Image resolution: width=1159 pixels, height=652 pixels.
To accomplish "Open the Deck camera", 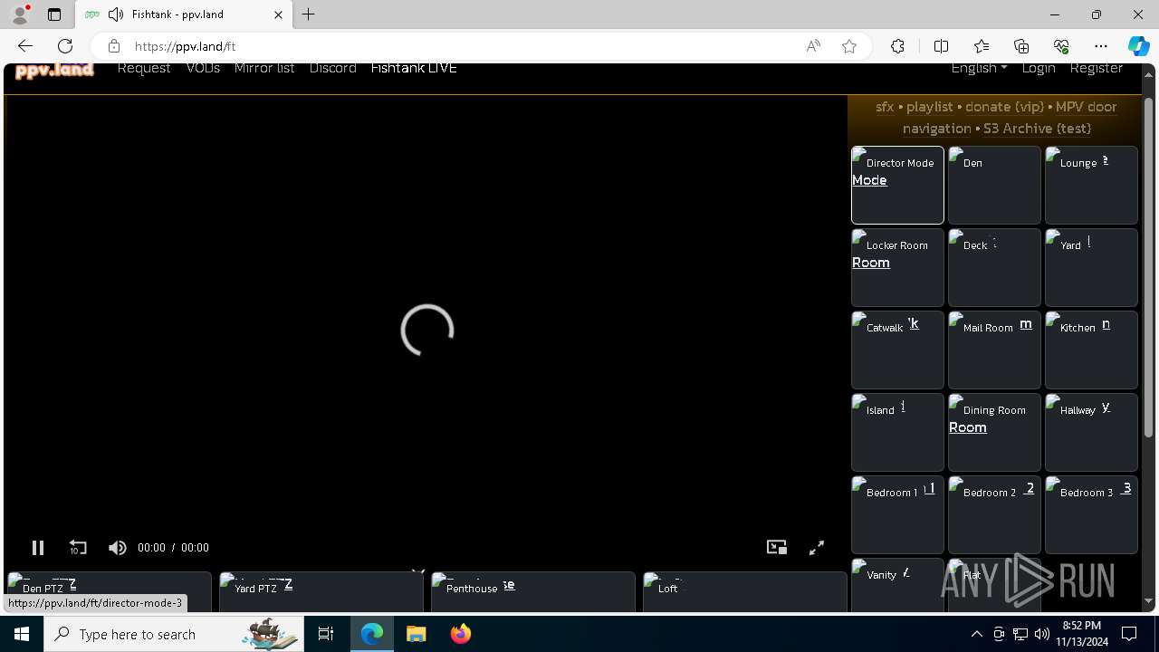I will (x=994, y=267).
